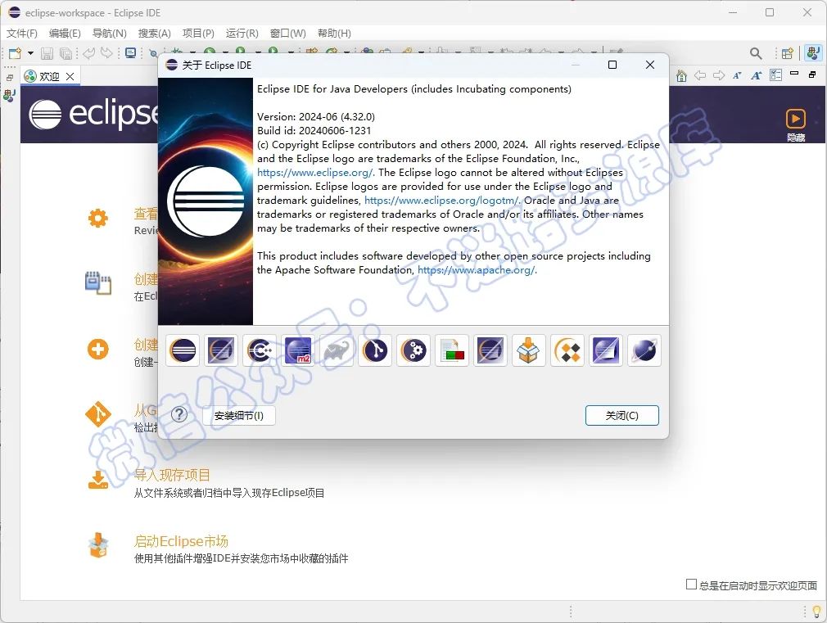Click the orange plus circle icon on Welcome
The image size is (827, 623).
[x=98, y=350]
